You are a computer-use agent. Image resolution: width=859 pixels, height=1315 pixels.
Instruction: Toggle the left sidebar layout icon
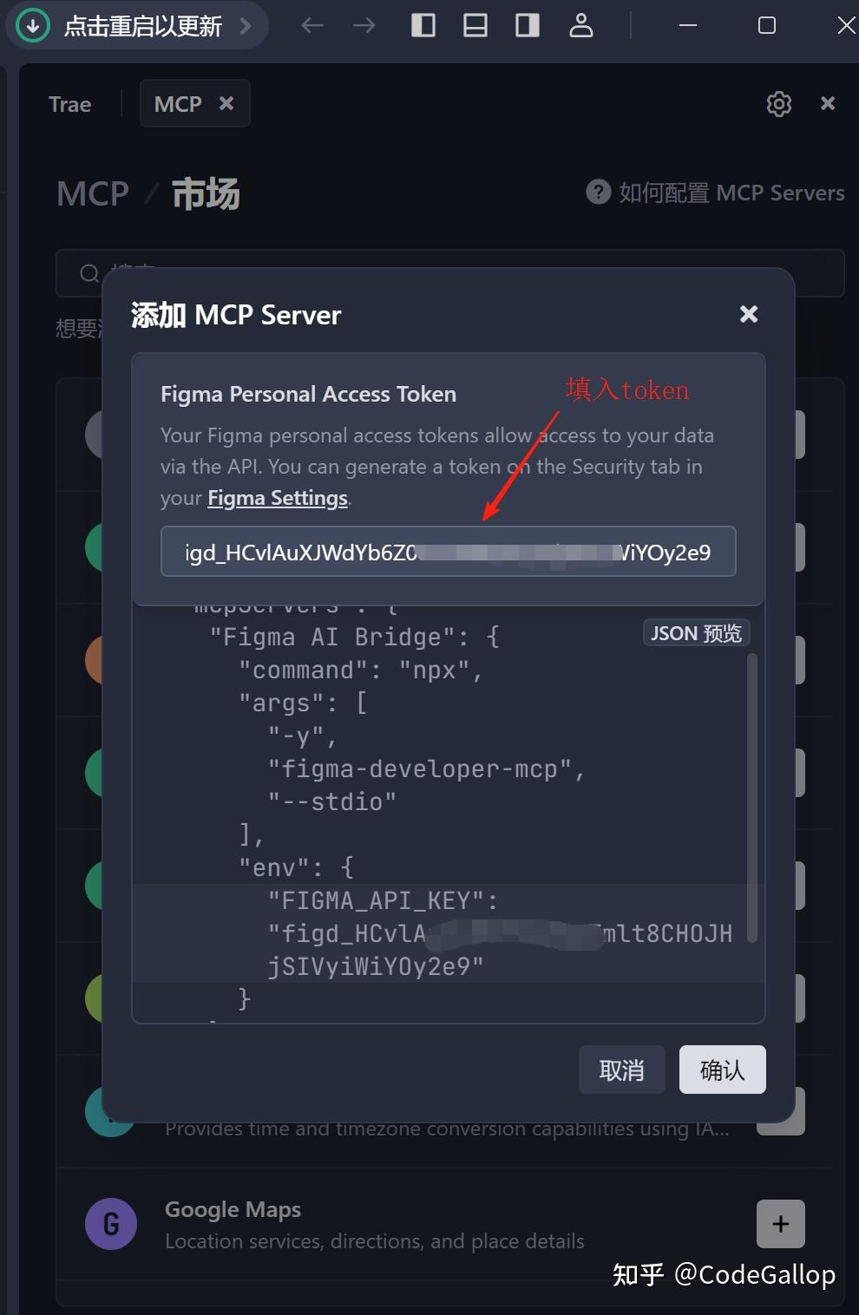[x=423, y=26]
